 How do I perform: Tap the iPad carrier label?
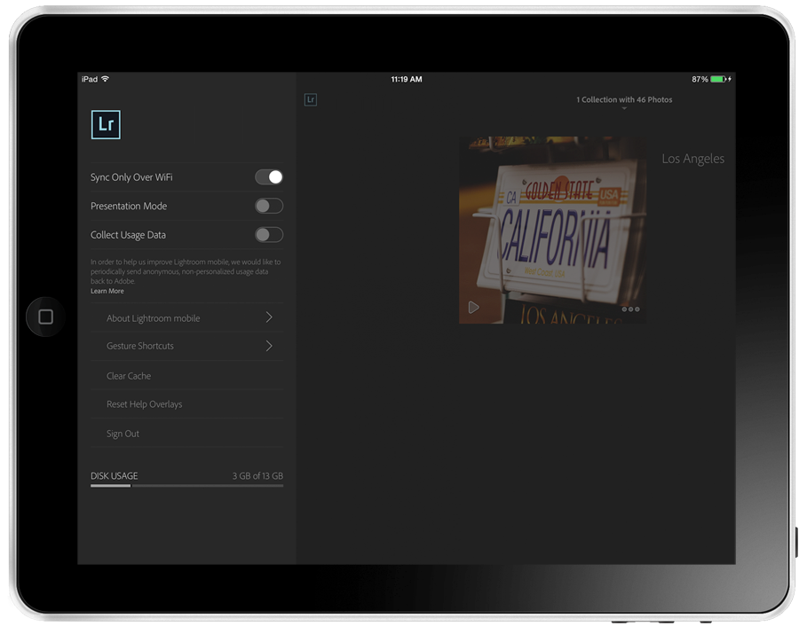89,79
